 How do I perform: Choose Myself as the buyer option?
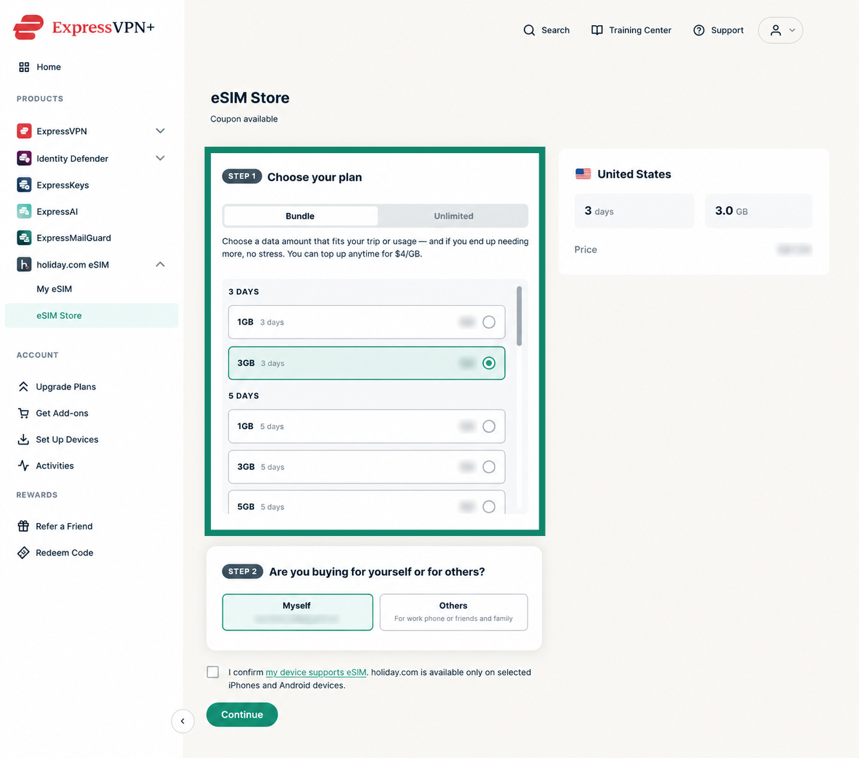click(x=297, y=612)
